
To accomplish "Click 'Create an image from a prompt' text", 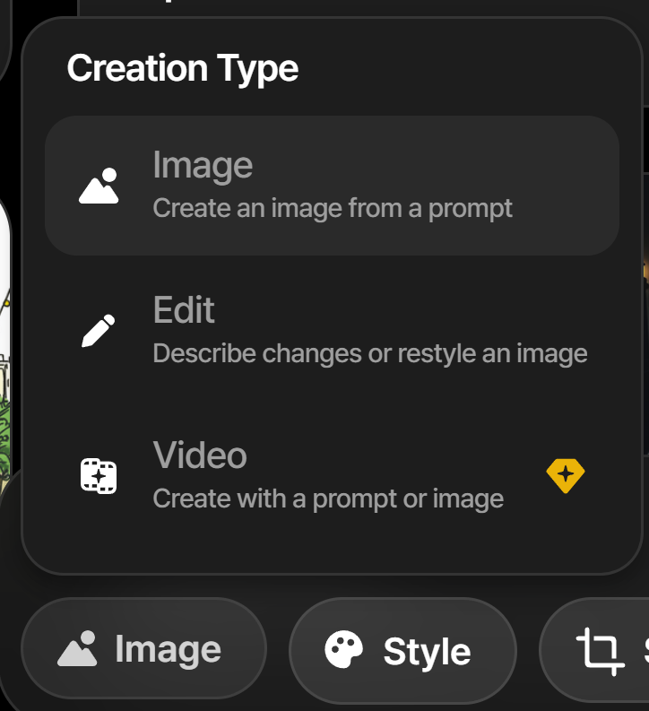I will [x=333, y=208].
